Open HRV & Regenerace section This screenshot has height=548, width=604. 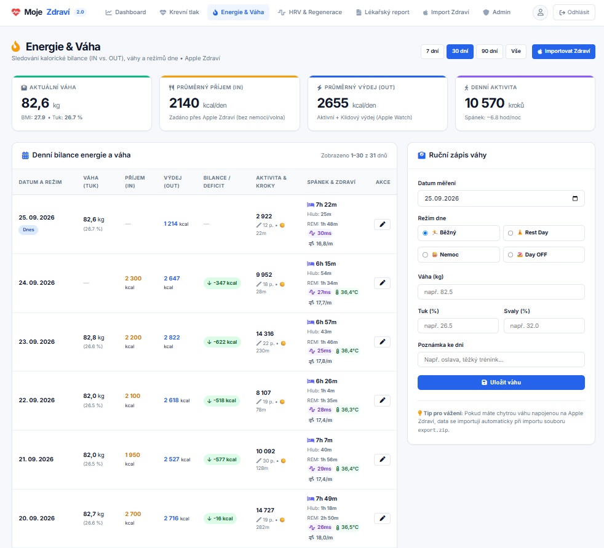[310, 12]
